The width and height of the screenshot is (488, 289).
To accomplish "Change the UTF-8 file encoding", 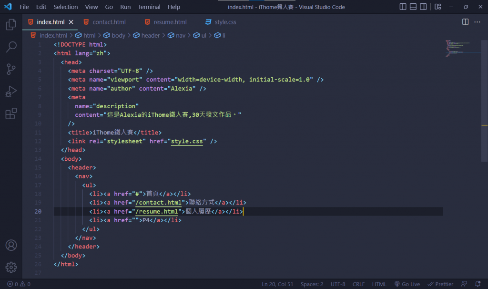I will coord(338,284).
